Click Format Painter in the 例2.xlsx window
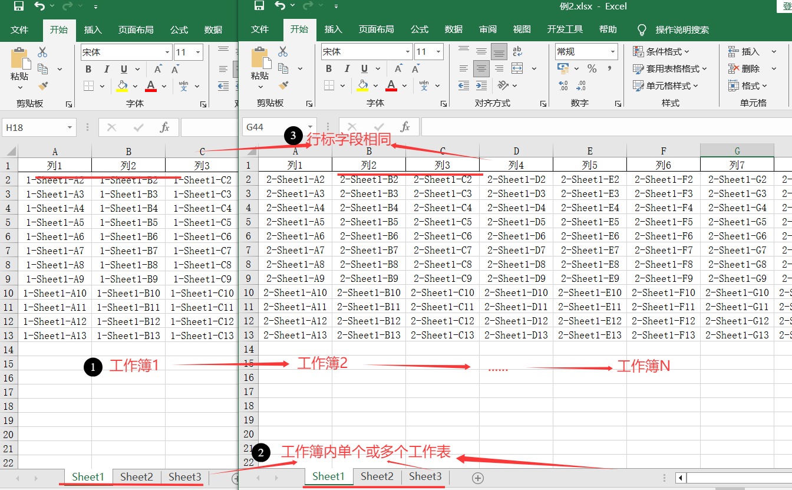Image resolution: width=792 pixels, height=490 pixels. pyautogui.click(x=283, y=85)
